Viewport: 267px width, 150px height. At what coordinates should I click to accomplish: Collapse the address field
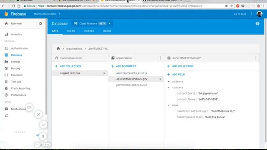(x=169, y=82)
